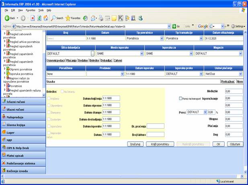The width and height of the screenshot is (248, 185).
Task: Click the Šifra dobavljača lookup ellipsis button
Action: click(x=93, y=54)
